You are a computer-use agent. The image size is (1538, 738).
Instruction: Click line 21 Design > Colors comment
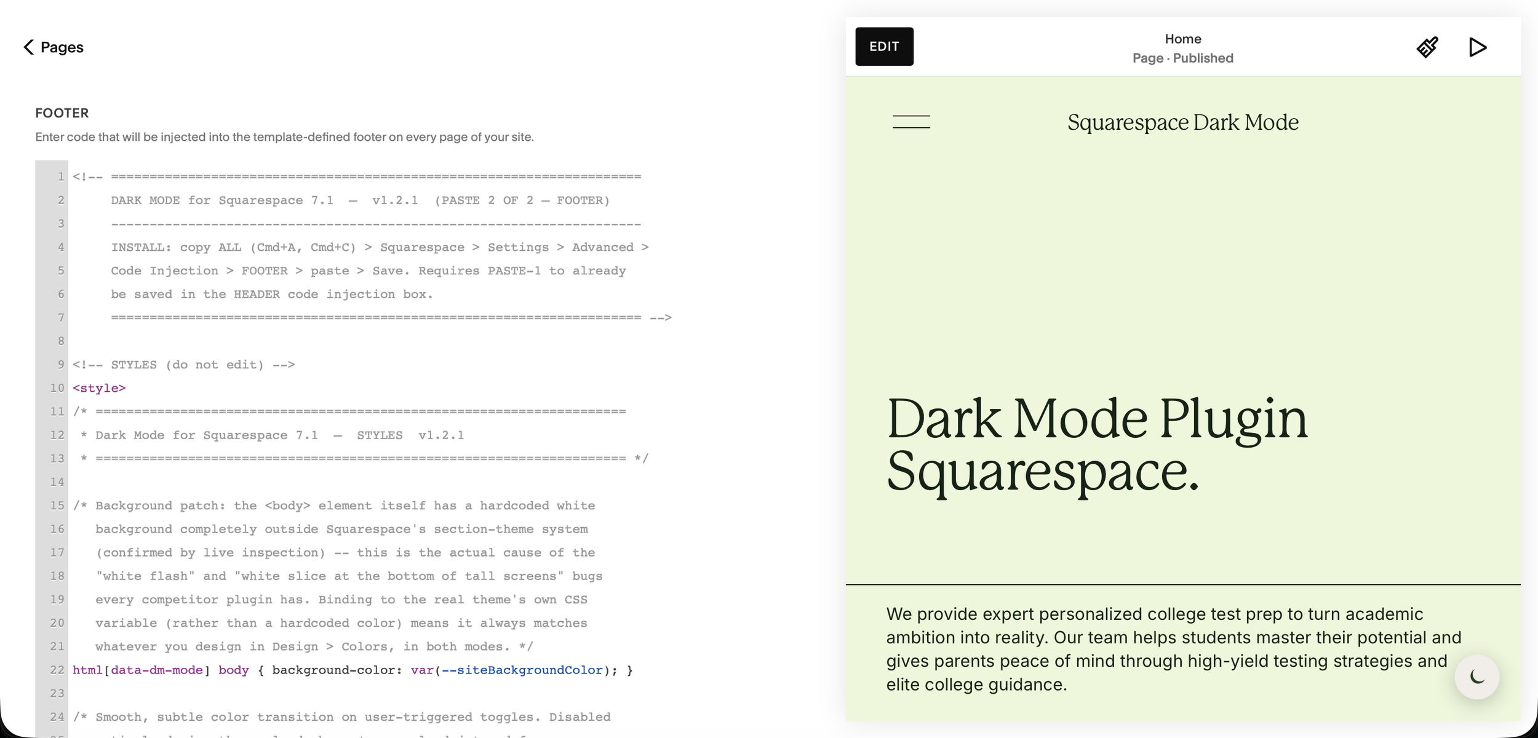[x=314, y=647]
